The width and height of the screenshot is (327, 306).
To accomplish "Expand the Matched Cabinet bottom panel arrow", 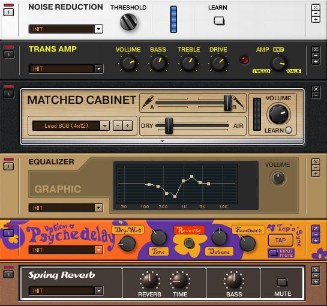I will (162, 142).
